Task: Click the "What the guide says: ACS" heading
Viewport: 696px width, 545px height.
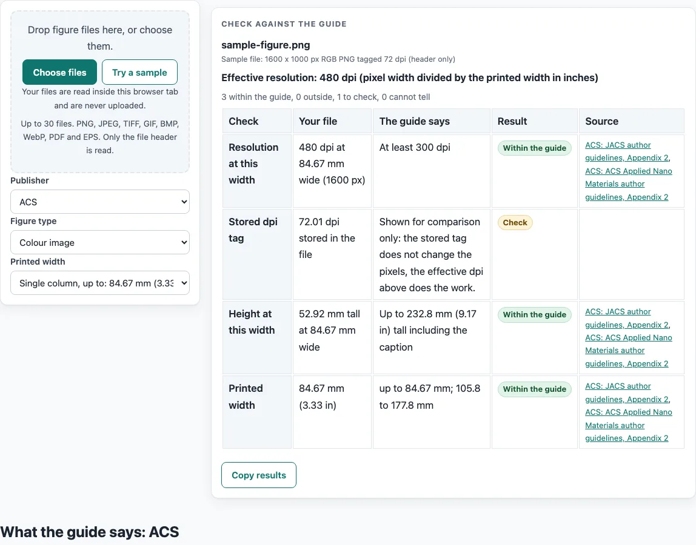Action: tap(90, 532)
